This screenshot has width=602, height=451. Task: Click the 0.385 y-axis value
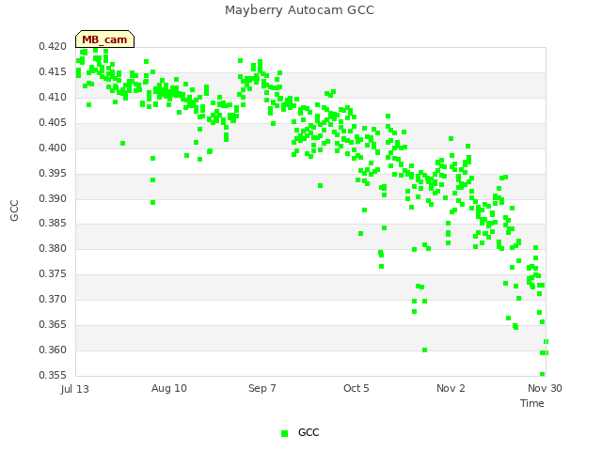point(53,223)
